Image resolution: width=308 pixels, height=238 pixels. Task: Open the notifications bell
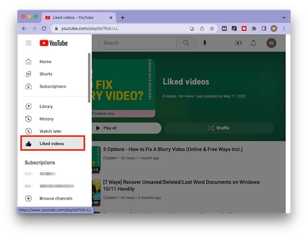coord(253,43)
